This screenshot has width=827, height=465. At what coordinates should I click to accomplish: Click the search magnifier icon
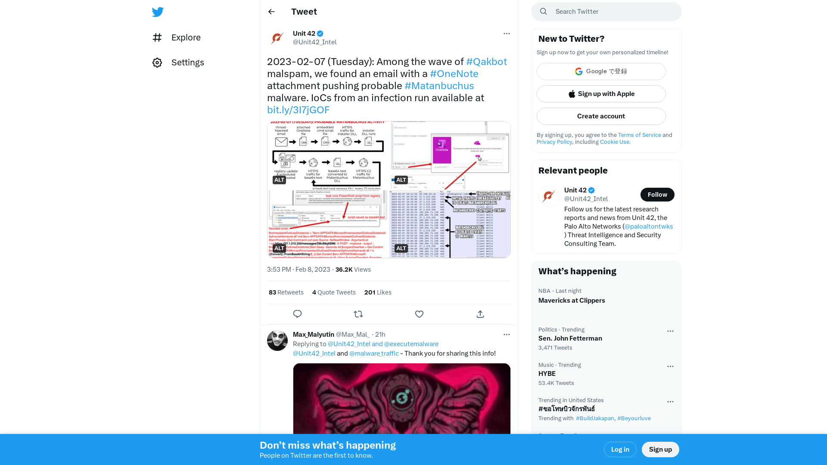(543, 11)
